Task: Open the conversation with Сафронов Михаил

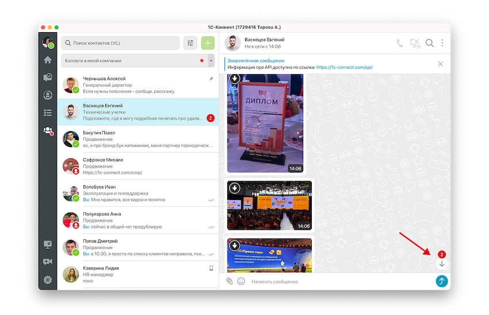Action: pos(138,166)
